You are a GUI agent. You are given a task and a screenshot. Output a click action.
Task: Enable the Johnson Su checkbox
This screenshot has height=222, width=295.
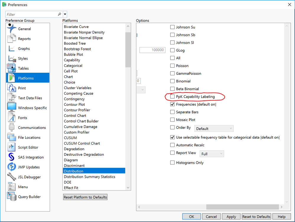tap(172, 27)
